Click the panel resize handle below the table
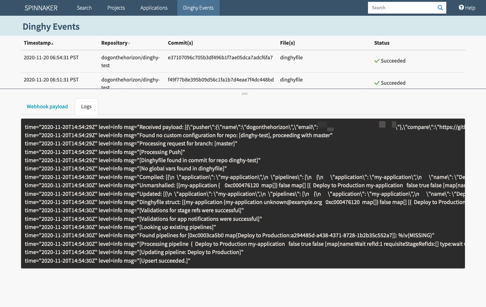 tap(245, 93)
